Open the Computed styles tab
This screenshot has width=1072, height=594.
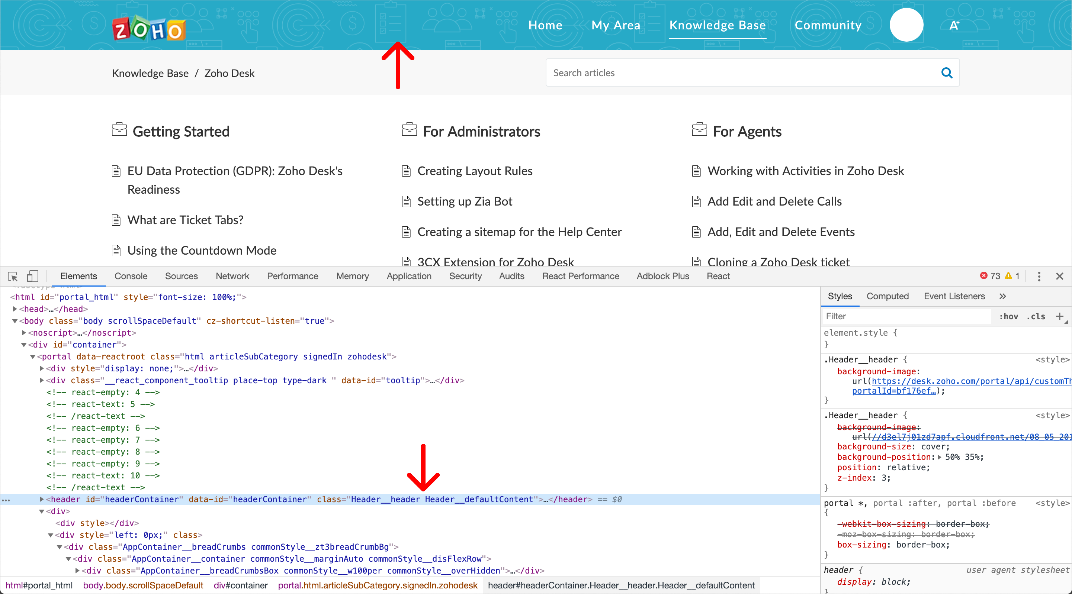(x=887, y=296)
